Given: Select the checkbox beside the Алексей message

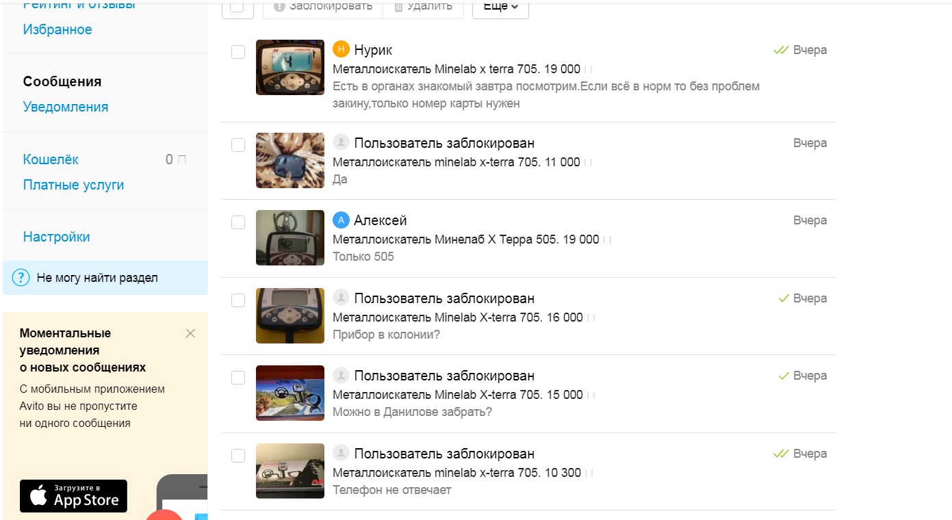Looking at the screenshot, I should 238,222.
